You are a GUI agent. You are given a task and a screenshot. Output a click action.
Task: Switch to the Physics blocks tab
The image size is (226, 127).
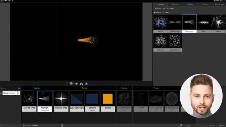click(205, 5)
